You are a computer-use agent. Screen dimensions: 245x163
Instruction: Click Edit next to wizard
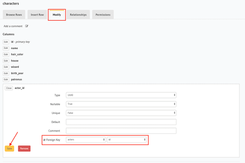6,67
